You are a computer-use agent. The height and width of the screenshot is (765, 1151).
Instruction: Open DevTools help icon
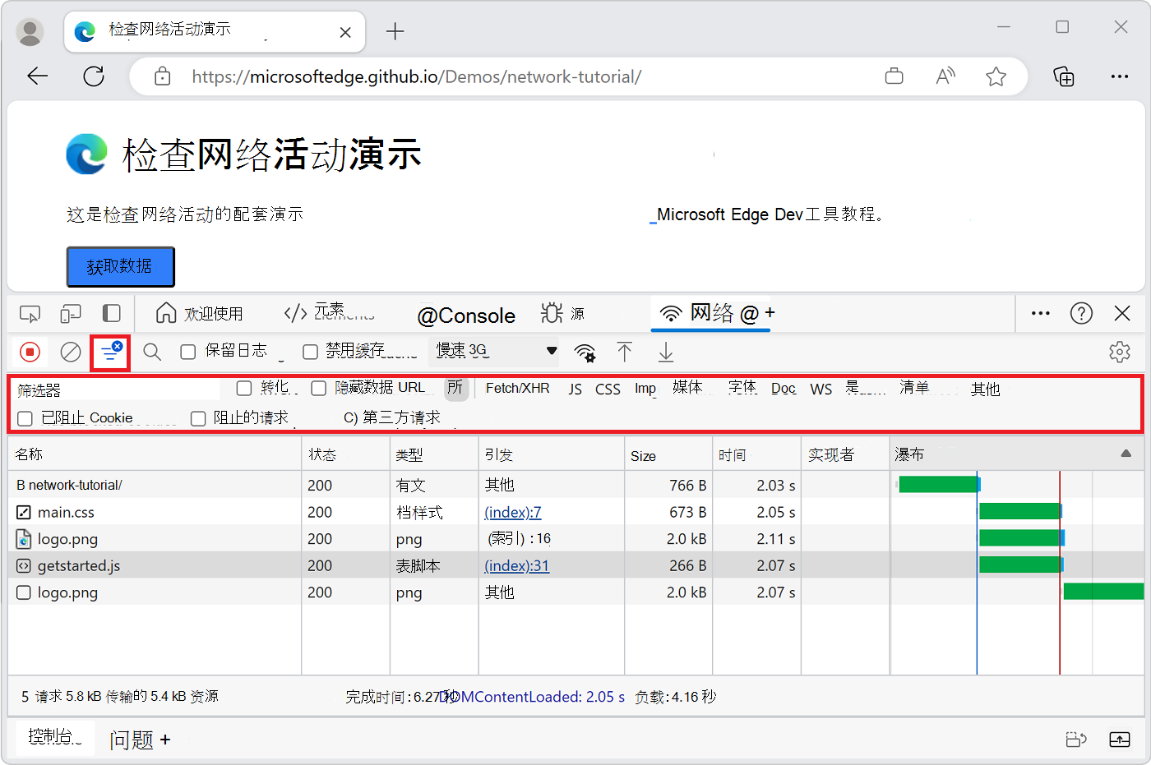coord(1081,313)
